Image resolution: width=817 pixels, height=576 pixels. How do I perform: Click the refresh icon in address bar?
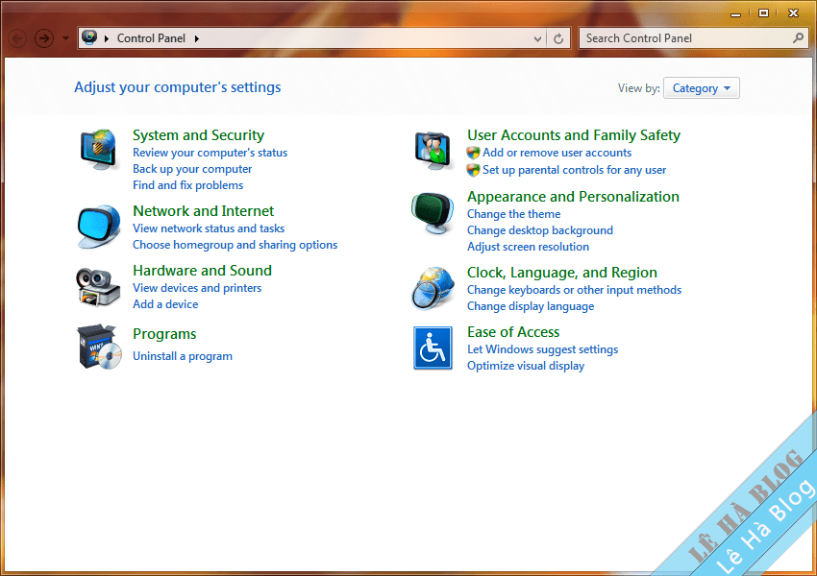tap(558, 38)
